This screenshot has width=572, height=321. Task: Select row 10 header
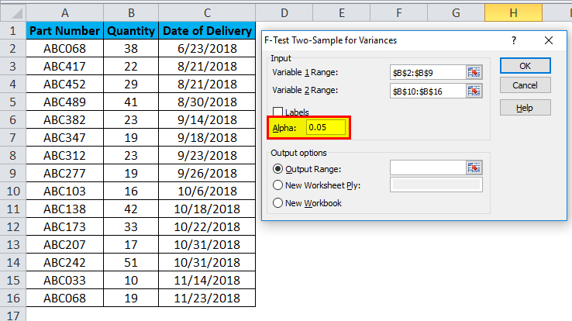point(12,192)
